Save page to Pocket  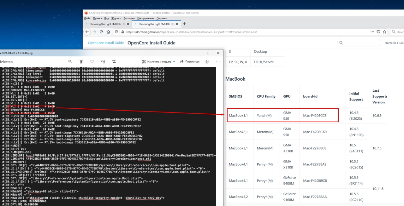coord(378,32)
